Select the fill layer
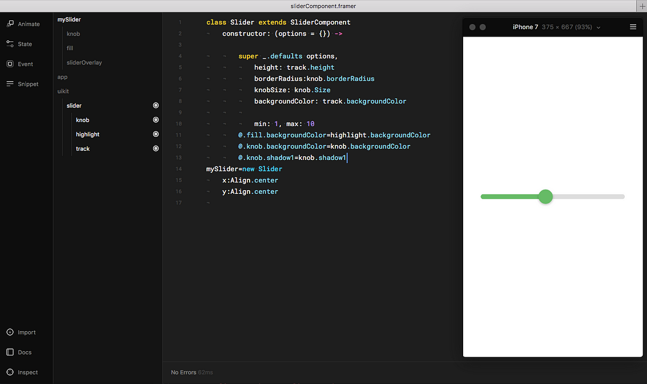Image resolution: width=647 pixels, height=384 pixels. point(70,48)
